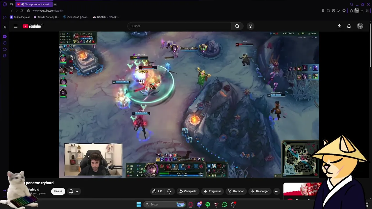Open the YouTube notifications bell
372x209 pixels.
[x=349, y=26]
